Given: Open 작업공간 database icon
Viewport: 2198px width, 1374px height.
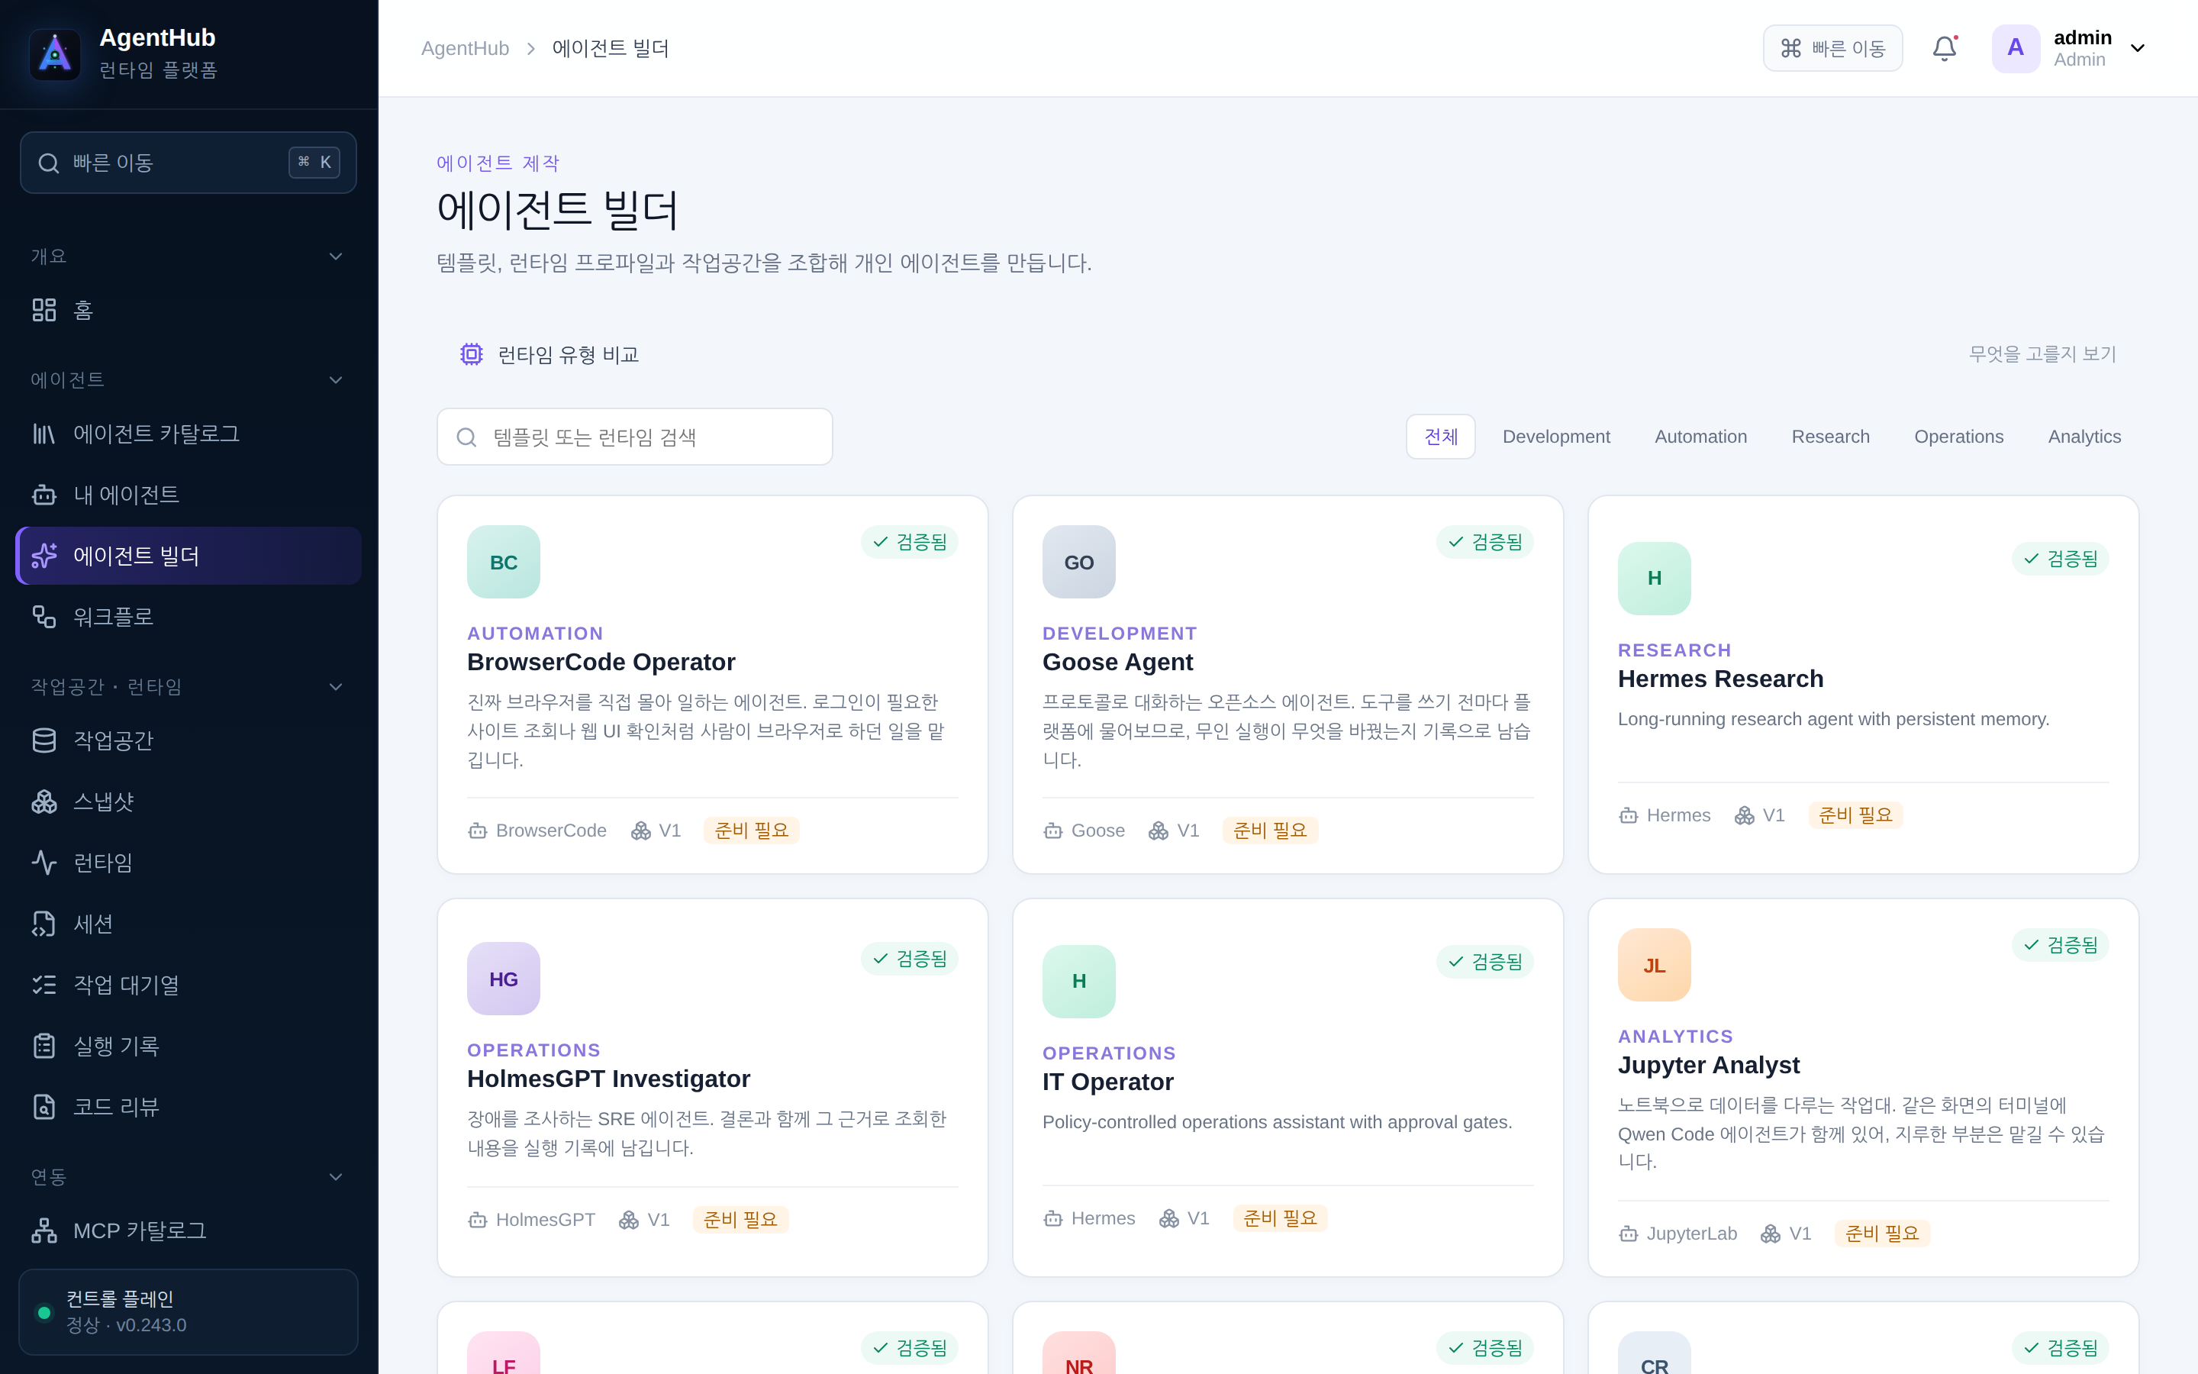Looking at the screenshot, I should pos(44,740).
